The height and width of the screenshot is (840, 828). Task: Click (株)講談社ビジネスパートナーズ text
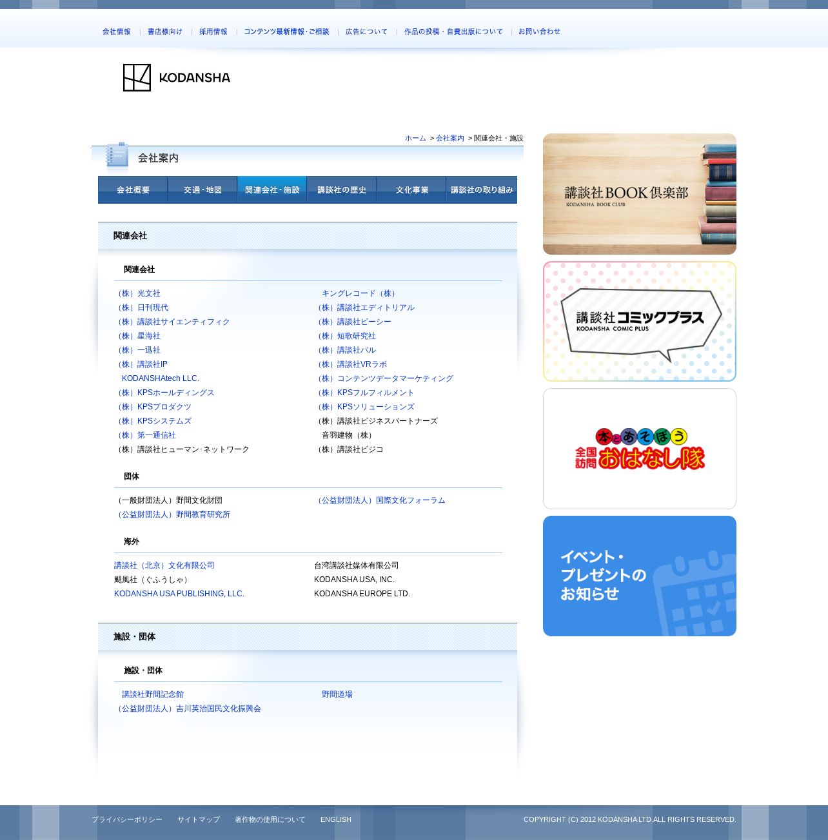376,421
